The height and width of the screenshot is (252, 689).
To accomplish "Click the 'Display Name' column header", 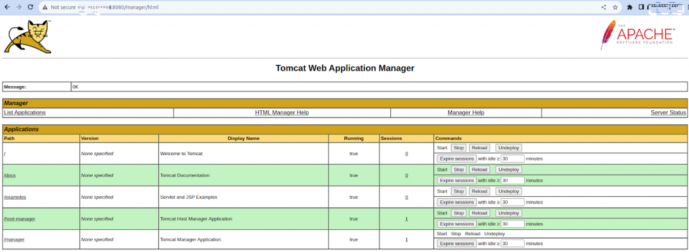I will point(244,138).
